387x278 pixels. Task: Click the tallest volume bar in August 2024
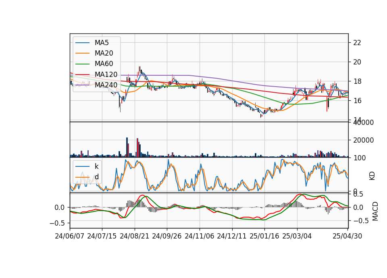click(x=127, y=147)
